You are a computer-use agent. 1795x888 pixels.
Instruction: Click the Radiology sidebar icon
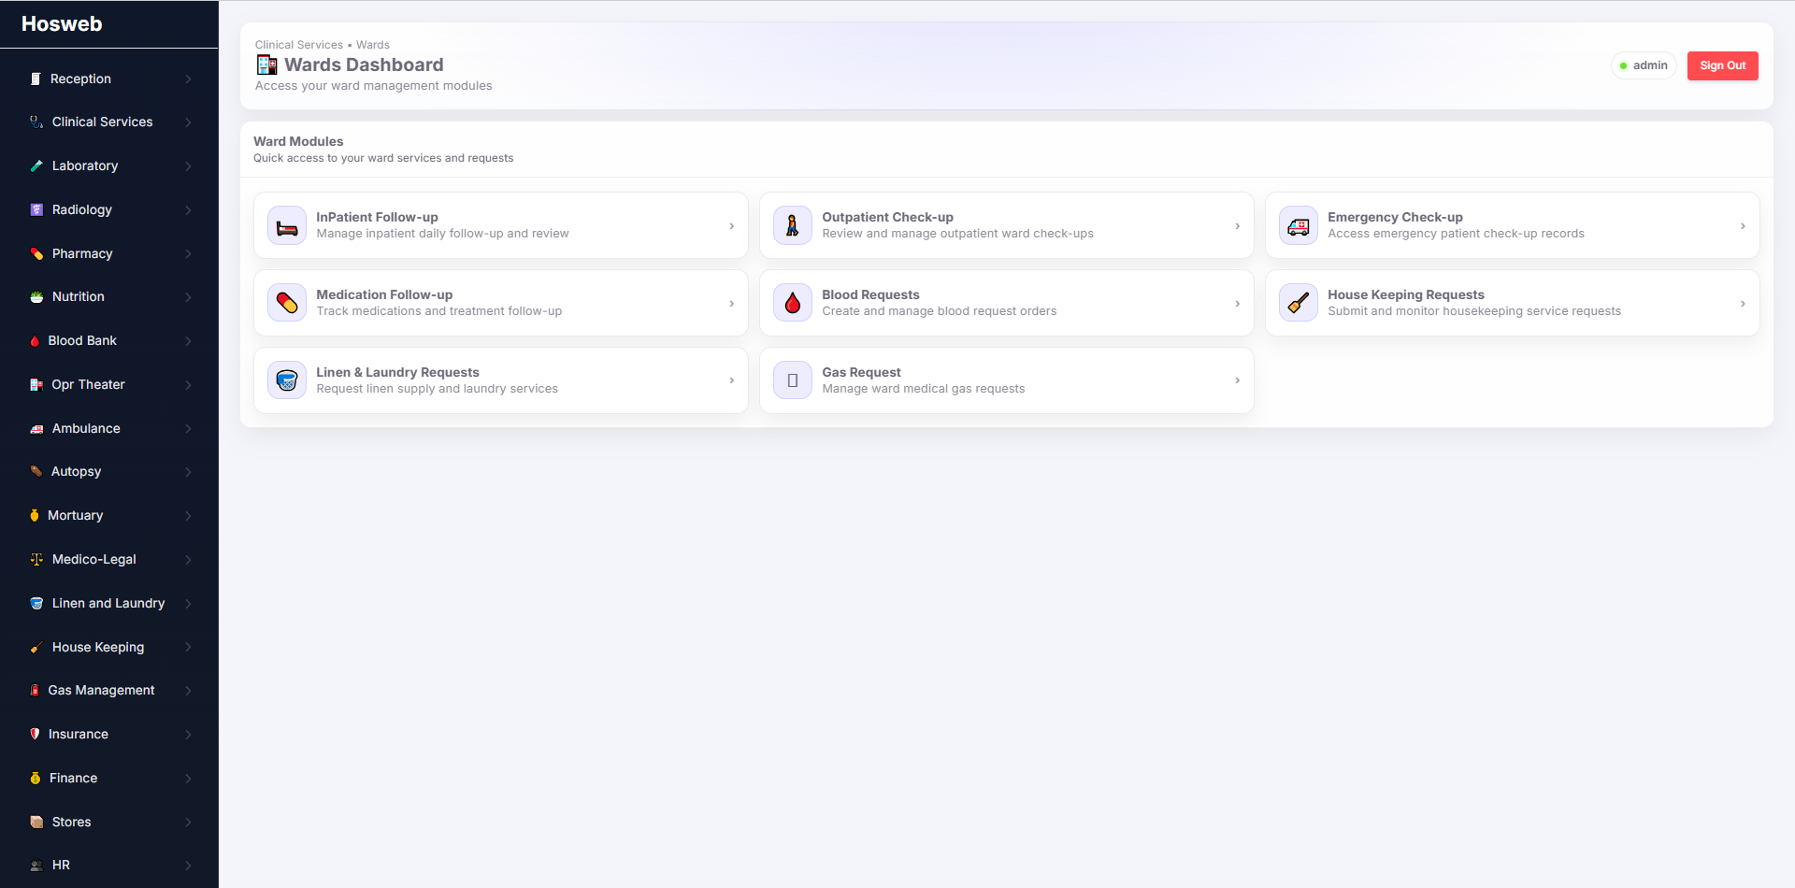click(36, 209)
